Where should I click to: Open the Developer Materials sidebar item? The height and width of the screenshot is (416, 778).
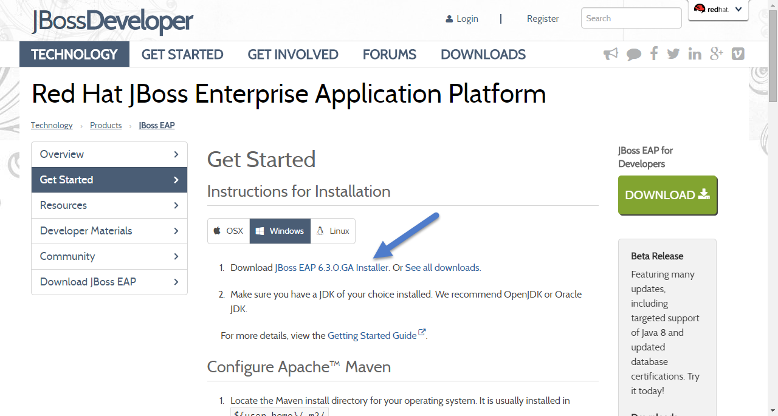point(109,231)
